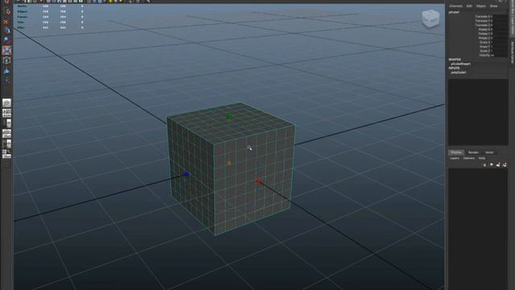515x290 pixels.
Task: Click the Translate Z value field
Action: point(500,25)
